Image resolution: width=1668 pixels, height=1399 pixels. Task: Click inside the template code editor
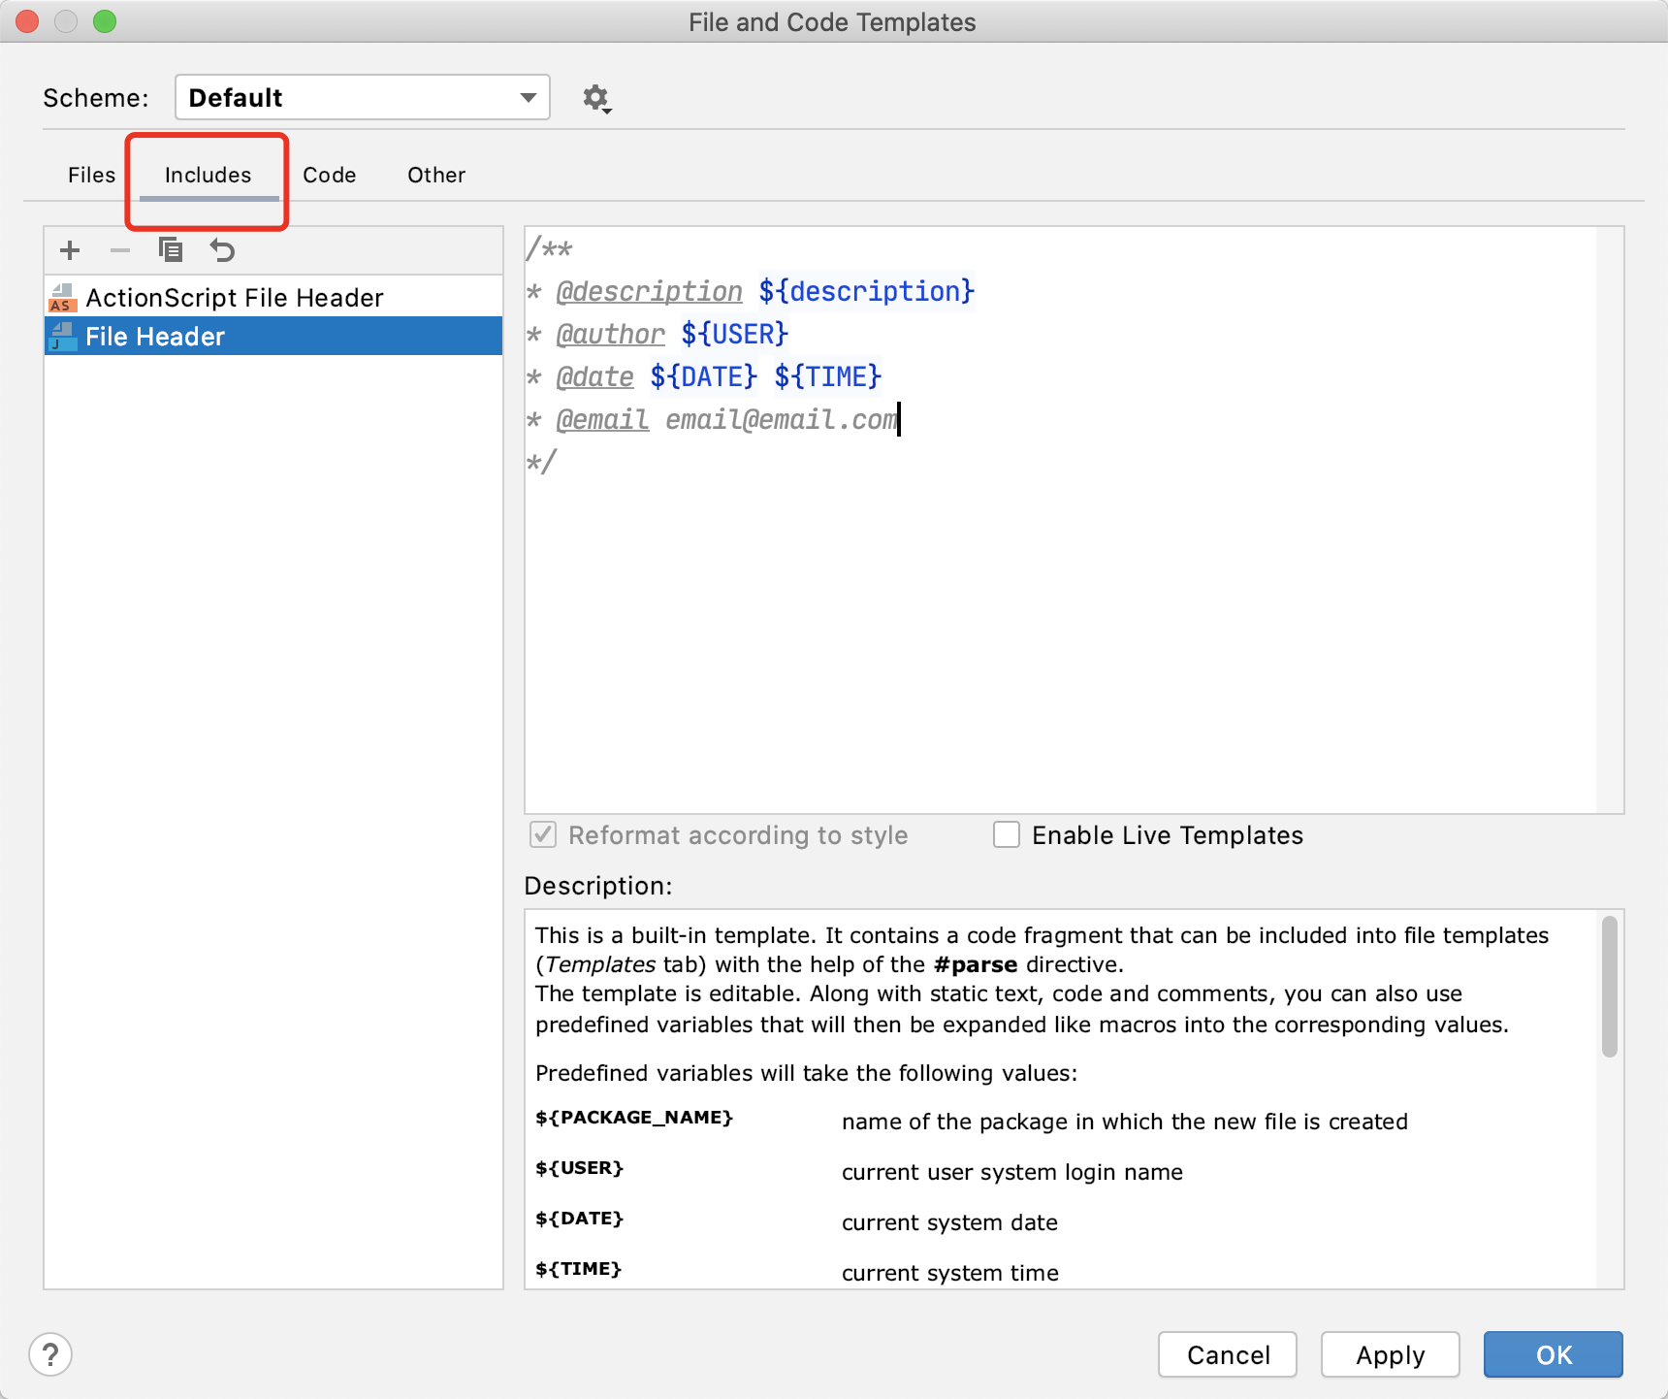click(1057, 621)
